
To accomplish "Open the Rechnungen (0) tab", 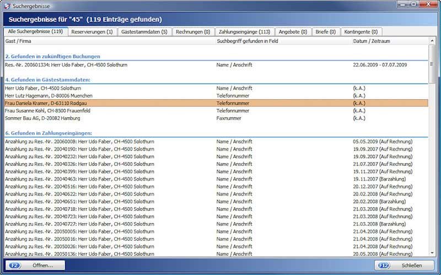I will (x=193, y=32).
